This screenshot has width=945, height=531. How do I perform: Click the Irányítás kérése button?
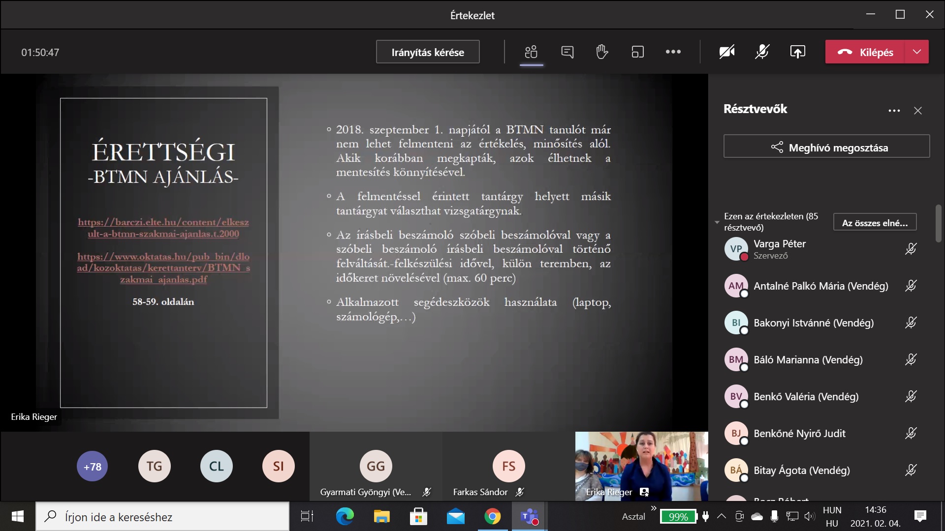427,52
